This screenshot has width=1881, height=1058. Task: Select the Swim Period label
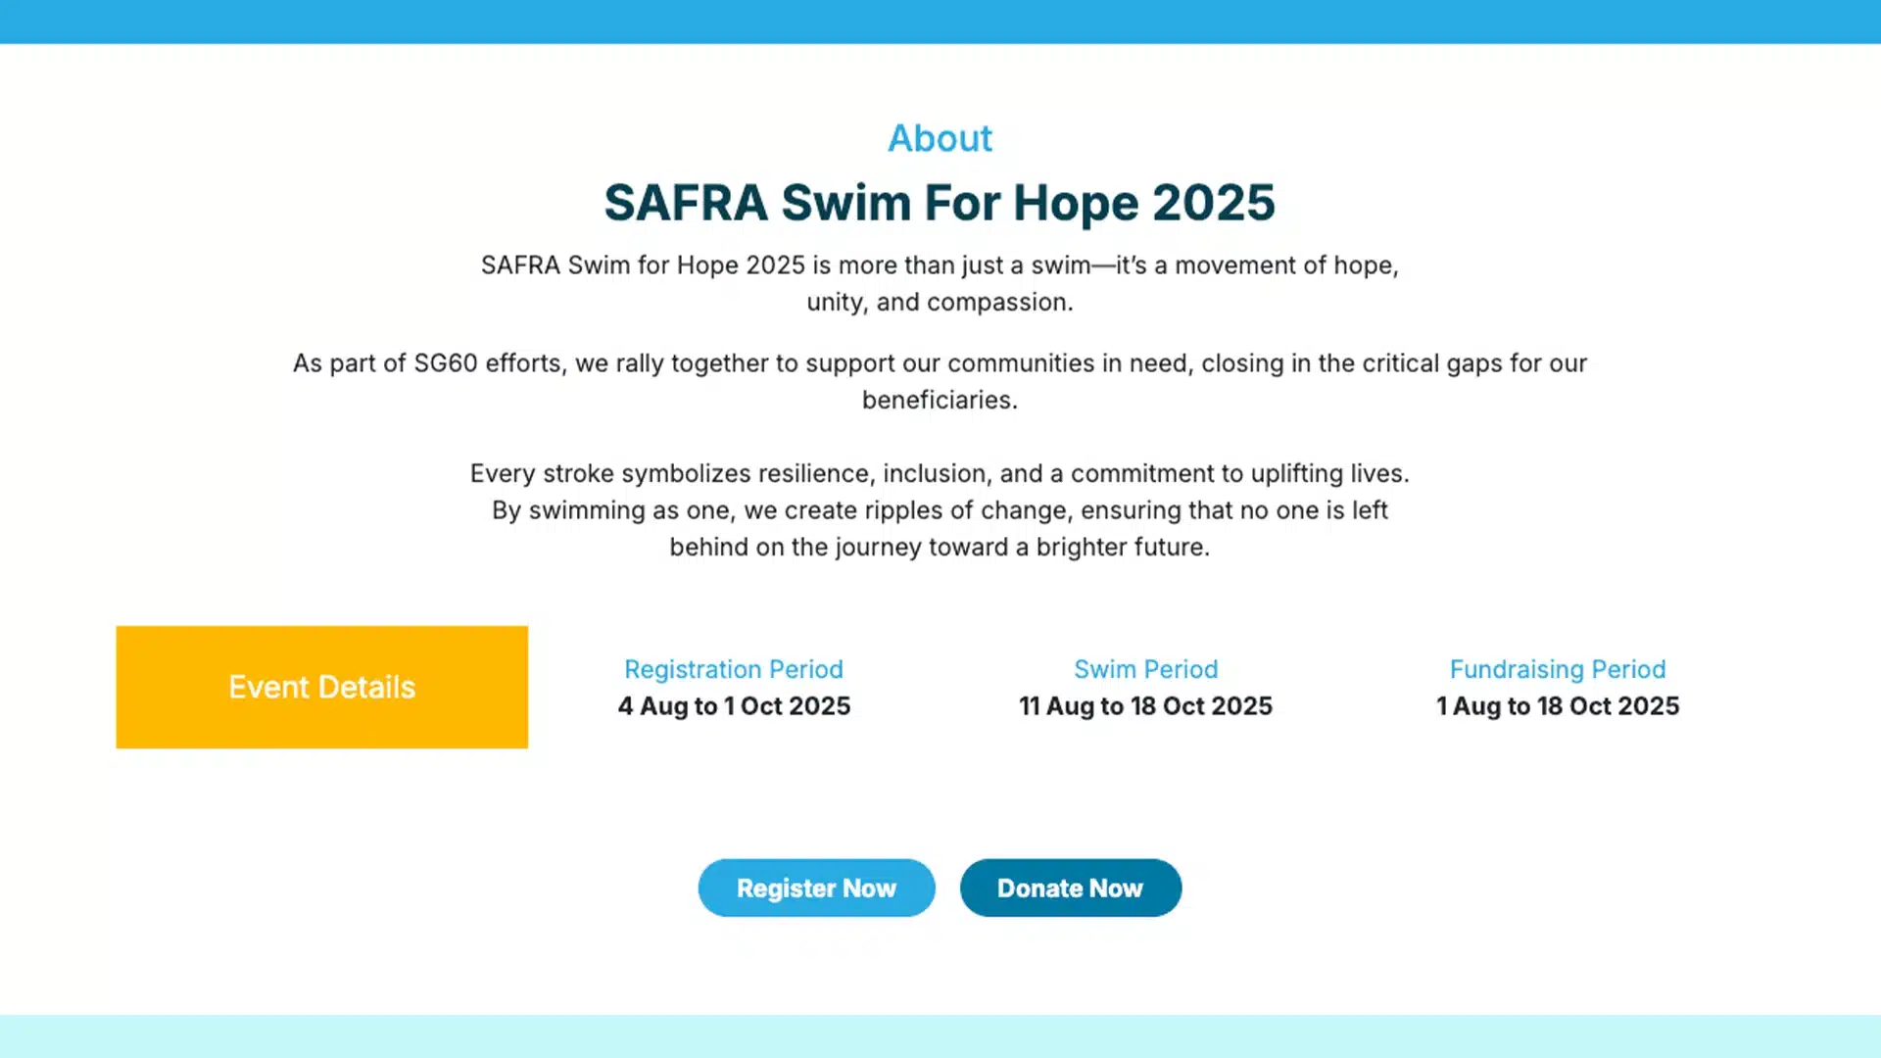click(x=1145, y=669)
